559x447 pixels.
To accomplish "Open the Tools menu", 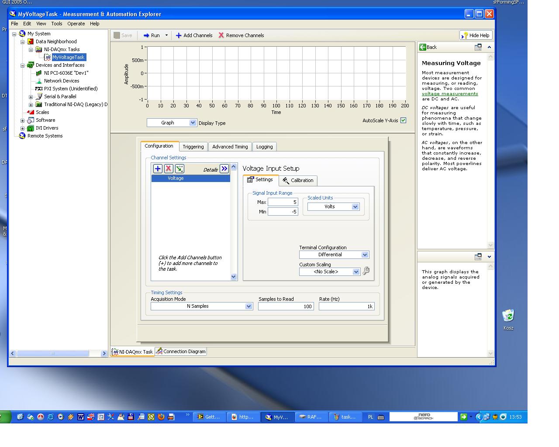I will [x=57, y=24].
